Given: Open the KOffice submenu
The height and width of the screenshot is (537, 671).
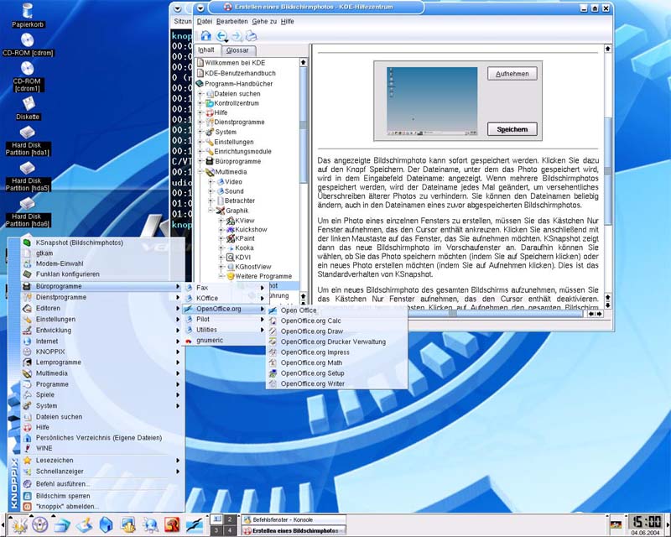Looking at the screenshot, I should click(x=225, y=298).
